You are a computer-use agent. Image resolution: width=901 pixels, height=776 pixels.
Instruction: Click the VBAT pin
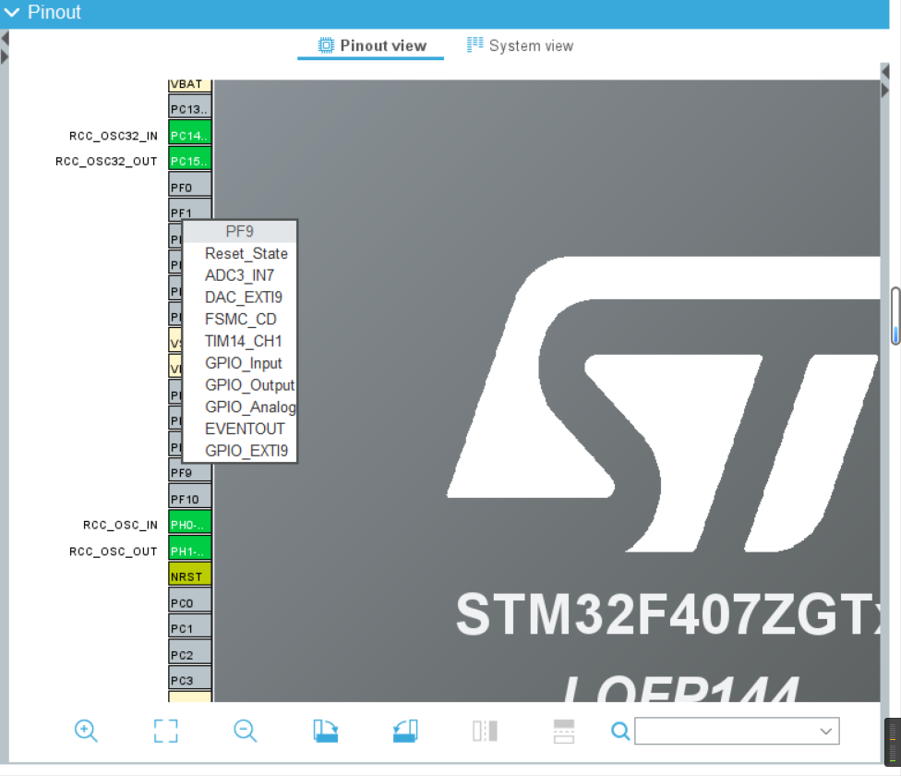[x=190, y=85]
